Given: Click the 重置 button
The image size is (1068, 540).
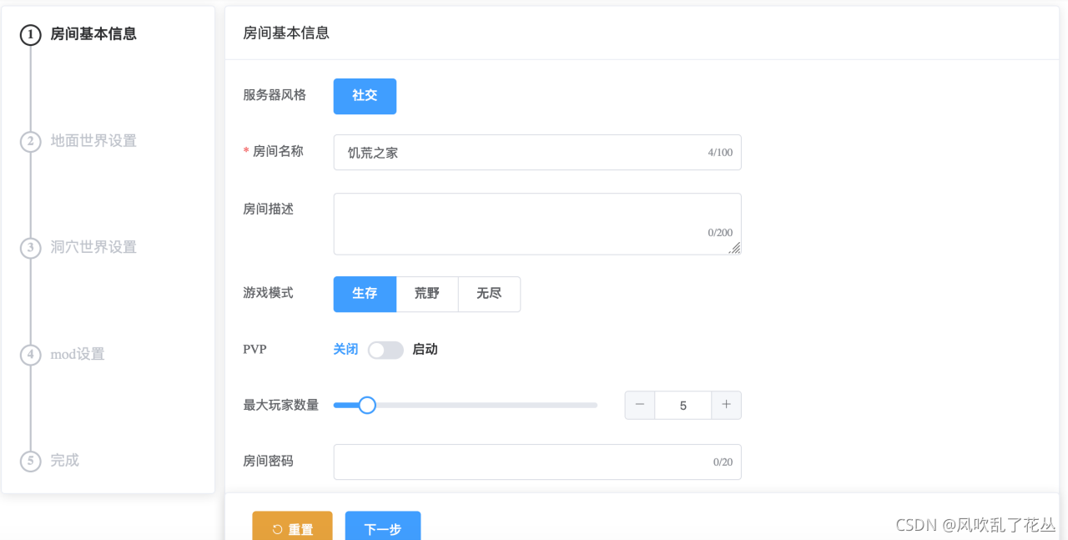Looking at the screenshot, I should (292, 527).
